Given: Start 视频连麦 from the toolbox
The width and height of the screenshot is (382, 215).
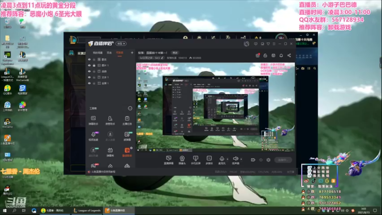Looking at the screenshot, I should tap(93, 136).
